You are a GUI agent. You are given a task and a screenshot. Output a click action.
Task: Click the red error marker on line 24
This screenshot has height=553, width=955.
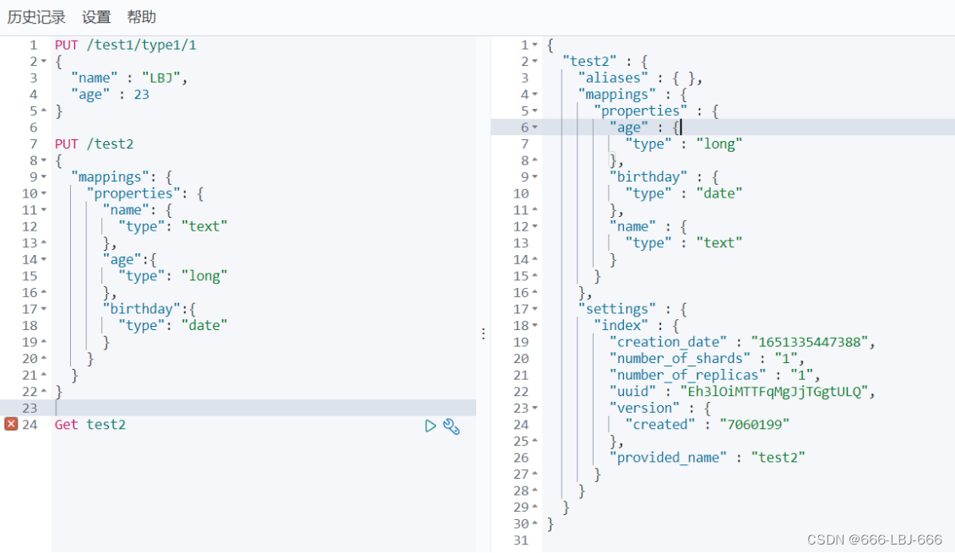coord(11,424)
